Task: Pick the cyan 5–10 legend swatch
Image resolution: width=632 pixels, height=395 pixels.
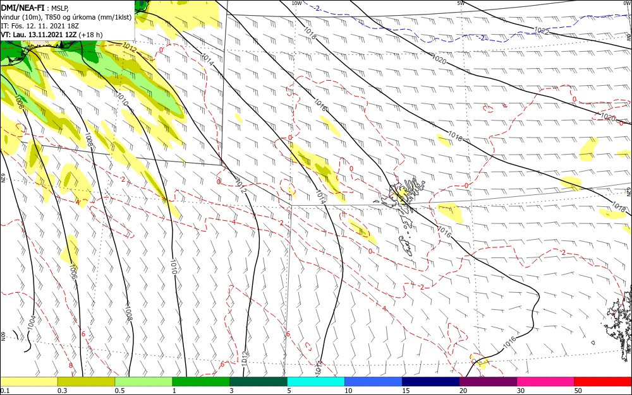Action: click(x=316, y=382)
